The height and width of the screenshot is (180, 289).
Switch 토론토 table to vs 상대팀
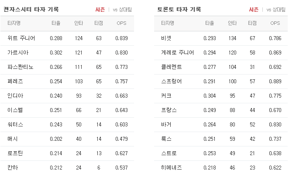click(276, 10)
